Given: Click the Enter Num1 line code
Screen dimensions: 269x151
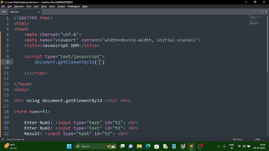Looking at the screenshot, I should pyautogui.click(x=81, y=122).
